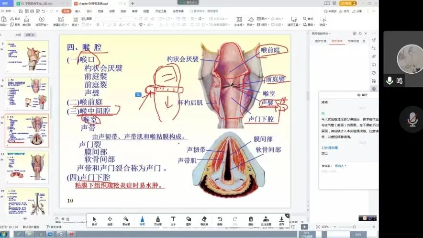Click the slideshow play button in status bar
Screen dimensions: 423x238
coord(304,227)
